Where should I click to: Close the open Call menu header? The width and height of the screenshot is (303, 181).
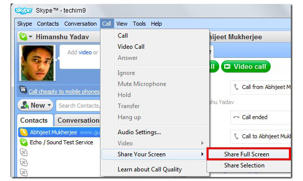(x=107, y=24)
